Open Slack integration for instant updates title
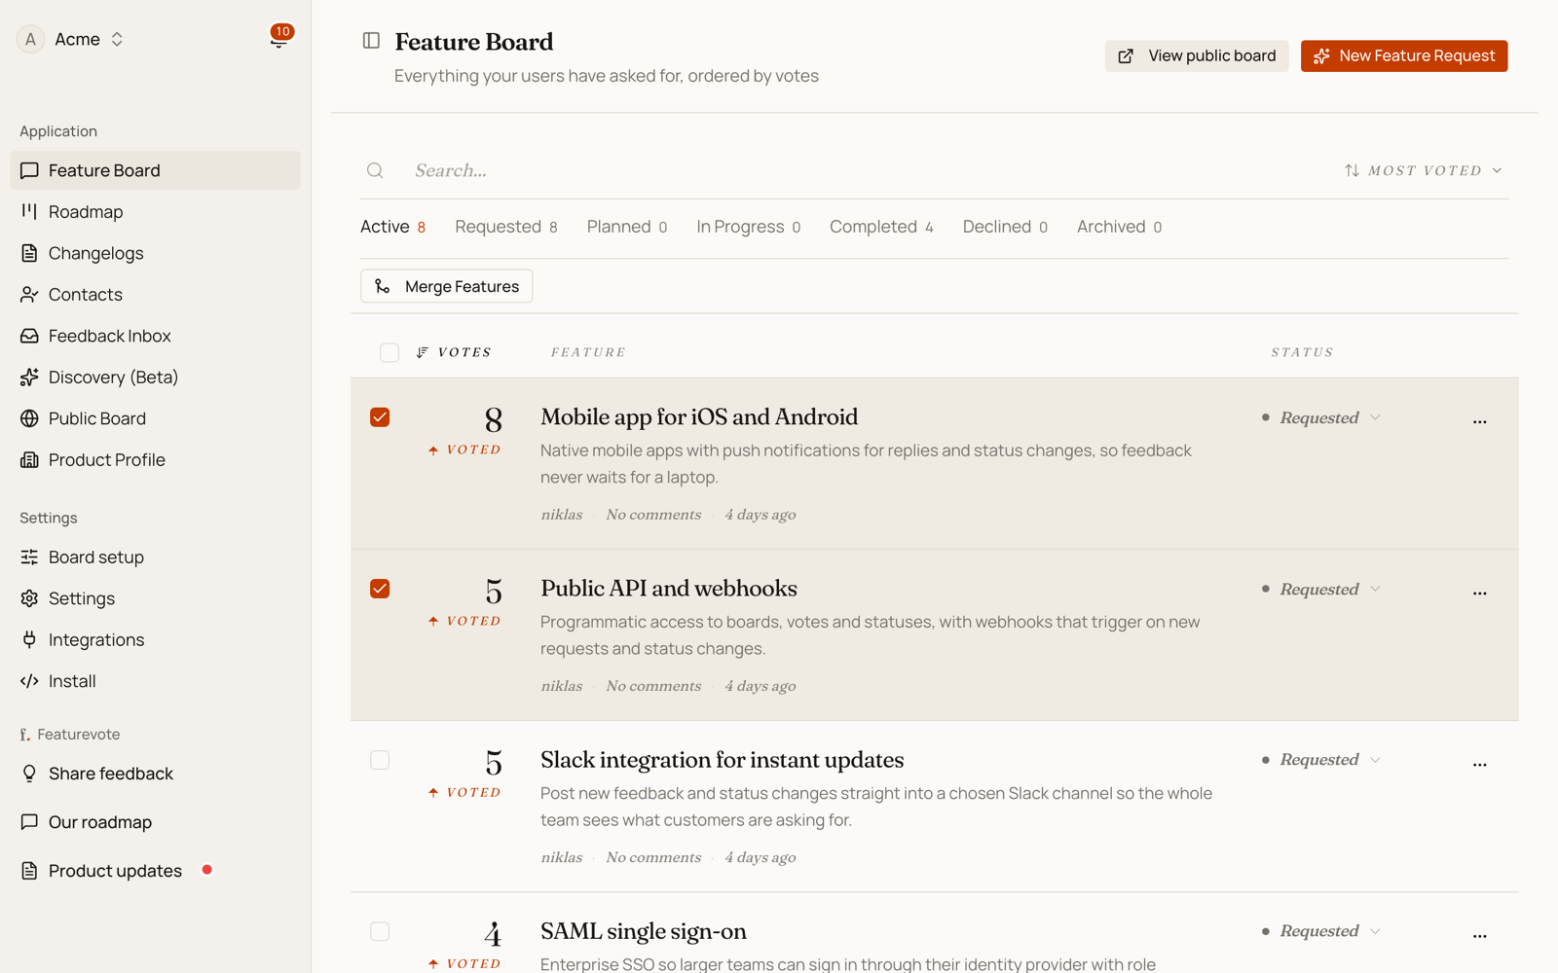This screenshot has height=973, width=1558. point(723,759)
